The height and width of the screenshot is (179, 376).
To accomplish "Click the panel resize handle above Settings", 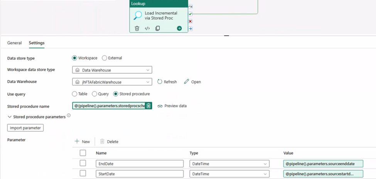I will 226,36.
